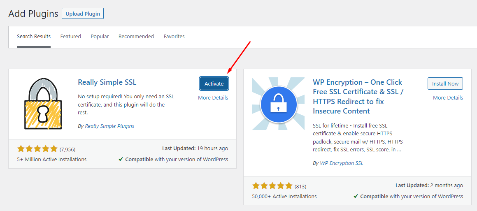Activate the Really Simple SSL plugin

pyautogui.click(x=214, y=83)
